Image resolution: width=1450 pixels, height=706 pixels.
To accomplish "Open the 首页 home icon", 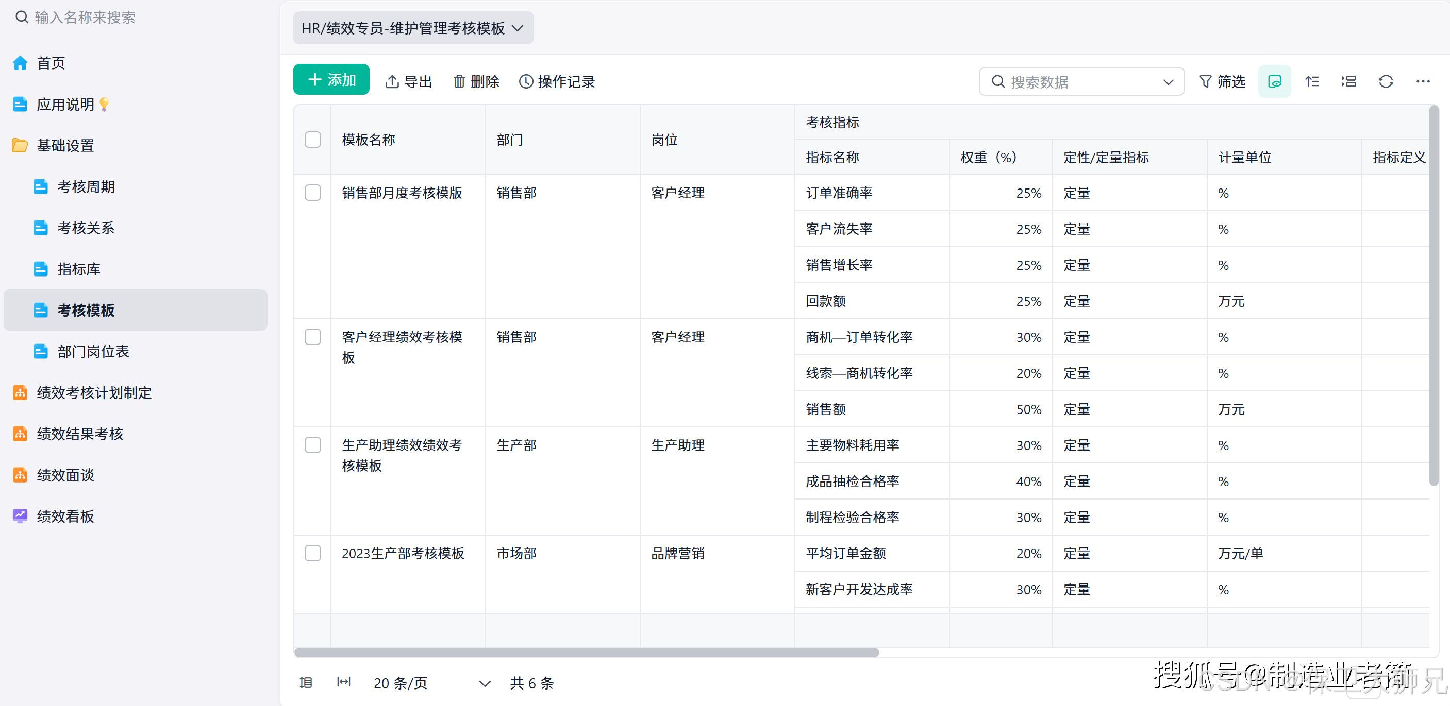I will (20, 63).
